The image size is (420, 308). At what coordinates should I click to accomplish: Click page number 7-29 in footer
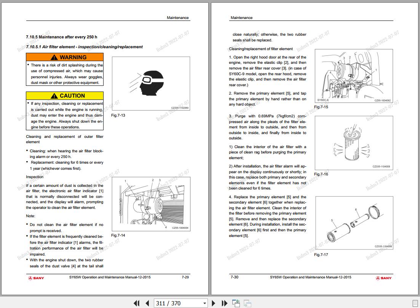click(x=185, y=277)
